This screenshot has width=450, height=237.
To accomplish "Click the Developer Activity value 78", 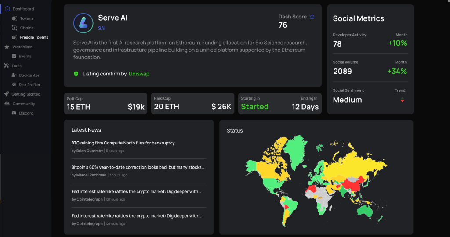I will 337,44.
